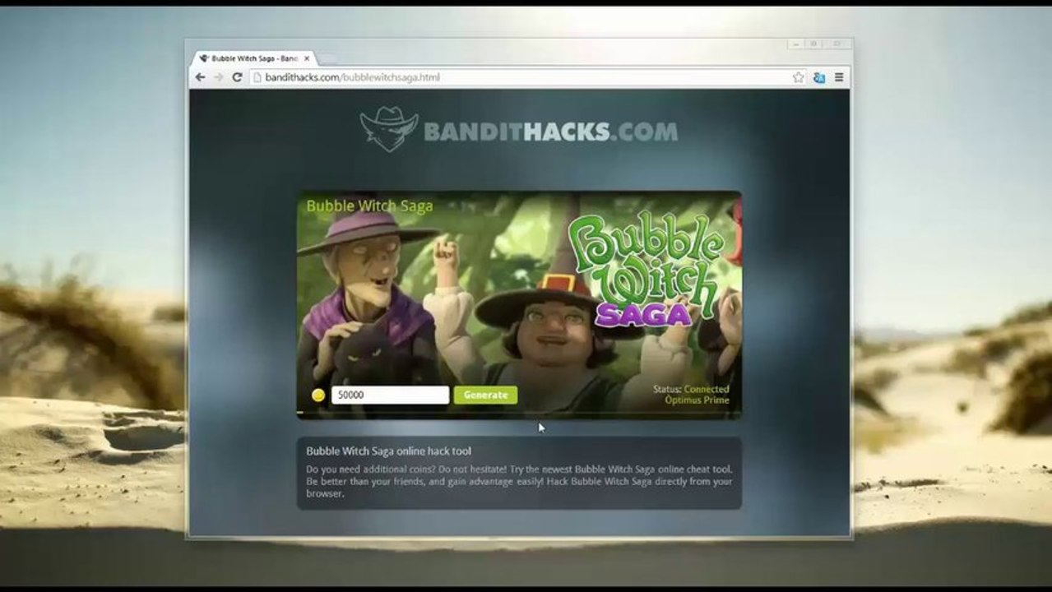Click the Bubble Witch Saga online hack tool heading
The width and height of the screenshot is (1052, 592).
[x=388, y=451]
